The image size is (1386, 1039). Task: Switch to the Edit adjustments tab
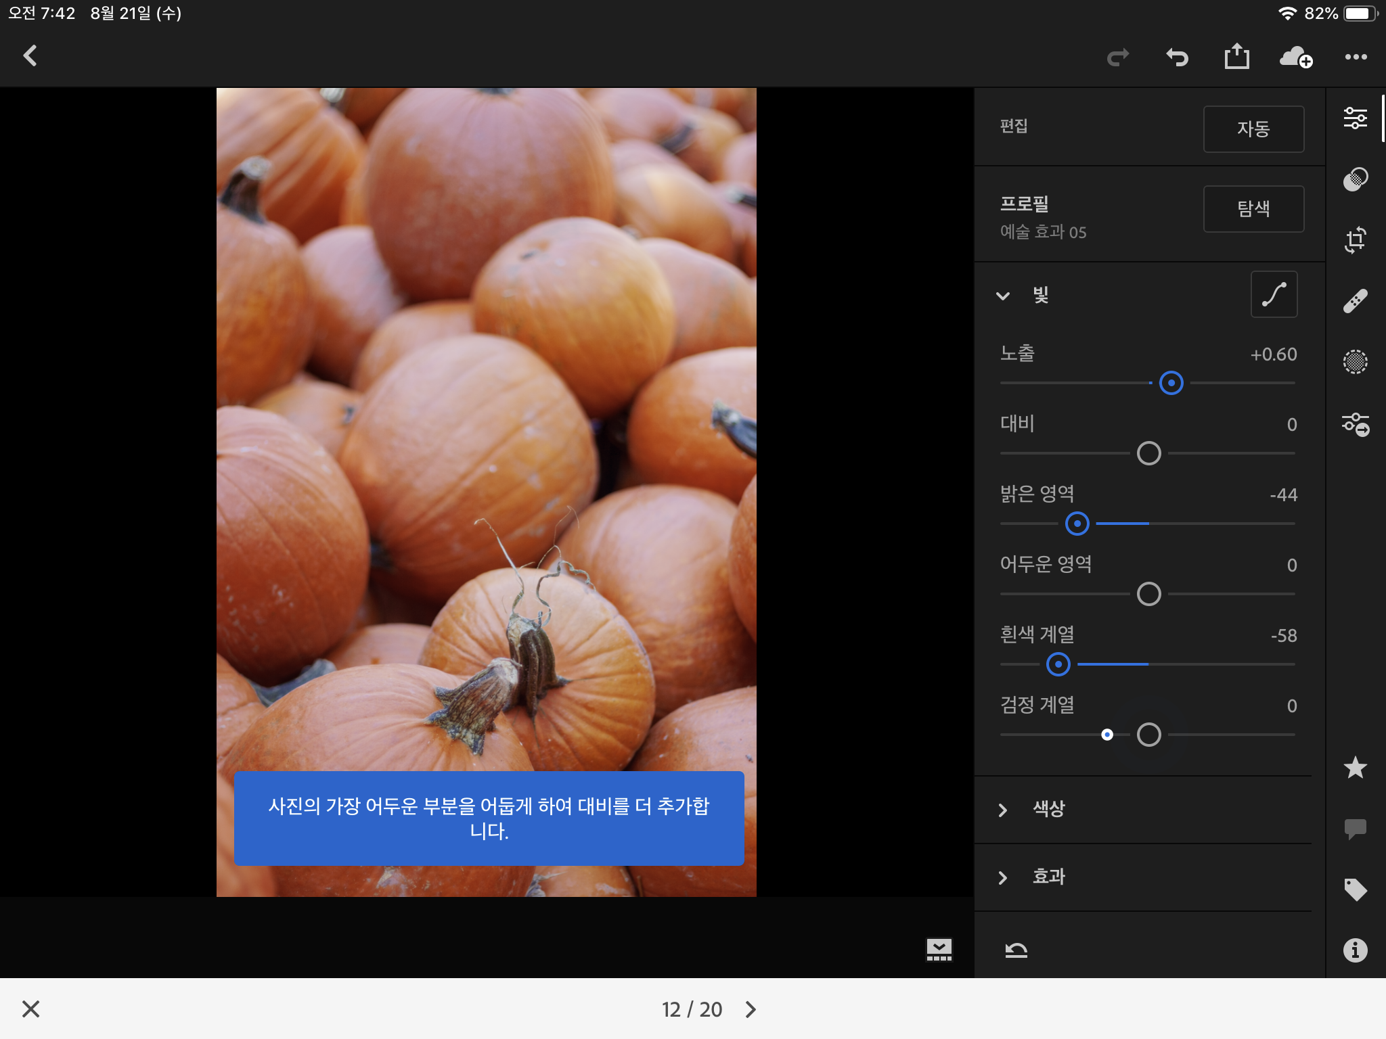[x=1356, y=118]
